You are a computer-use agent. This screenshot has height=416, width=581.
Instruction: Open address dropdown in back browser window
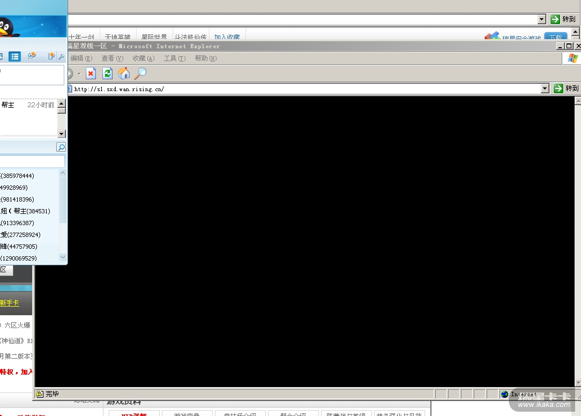click(542, 19)
